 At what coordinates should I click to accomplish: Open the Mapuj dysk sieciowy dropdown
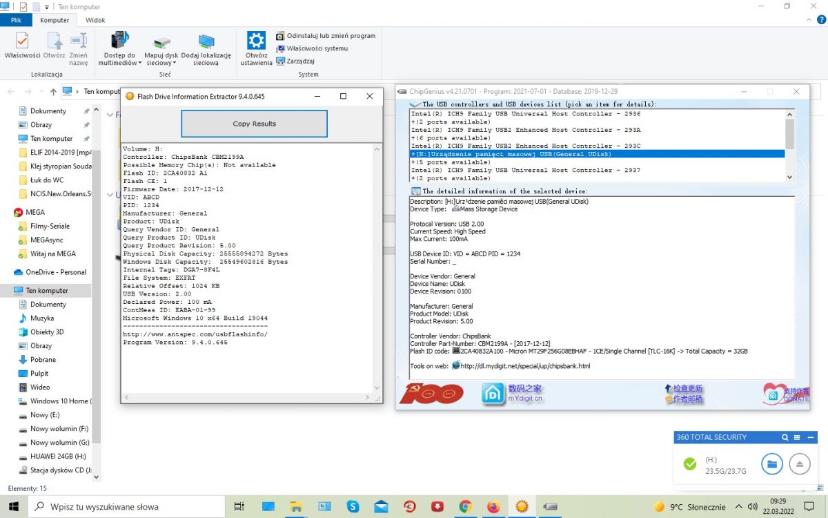[161, 49]
